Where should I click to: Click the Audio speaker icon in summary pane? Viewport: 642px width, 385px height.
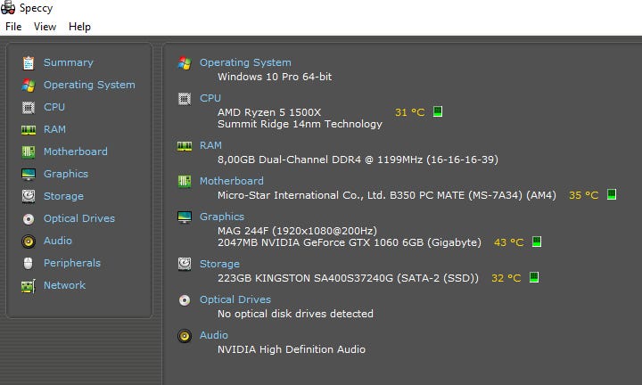(x=185, y=336)
